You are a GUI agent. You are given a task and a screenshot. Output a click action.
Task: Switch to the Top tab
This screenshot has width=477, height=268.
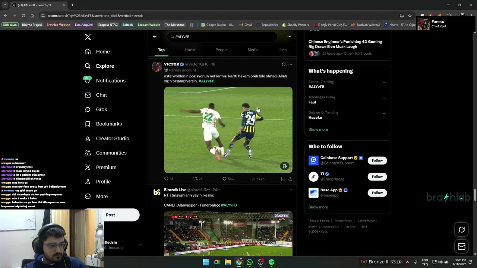pos(161,50)
